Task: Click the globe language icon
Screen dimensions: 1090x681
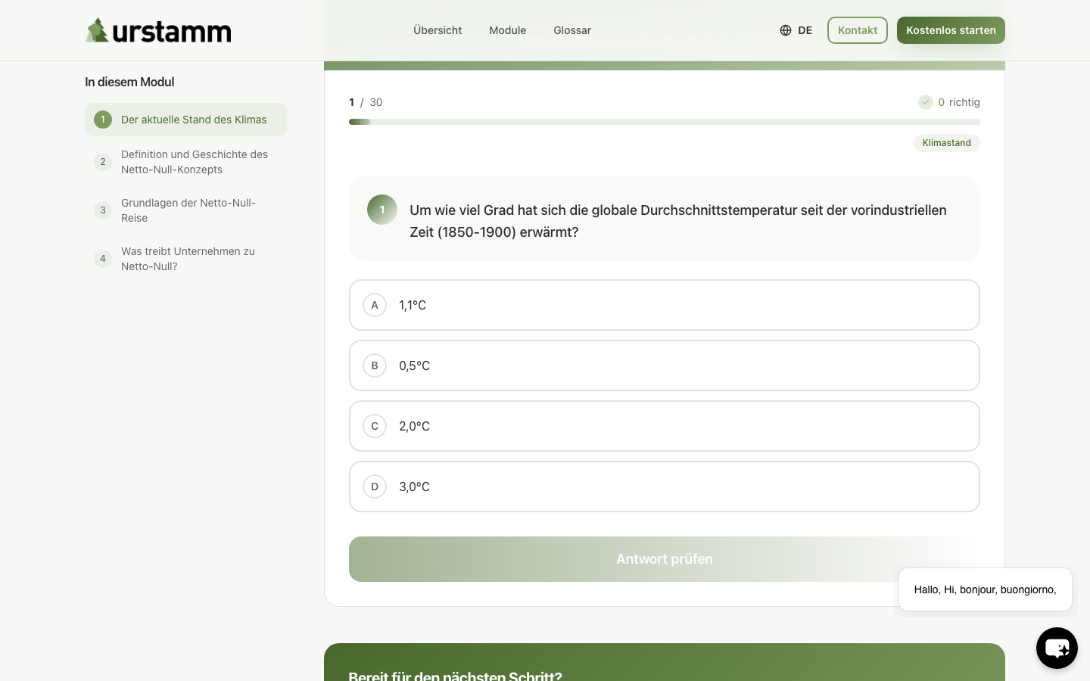Action: coord(786,30)
